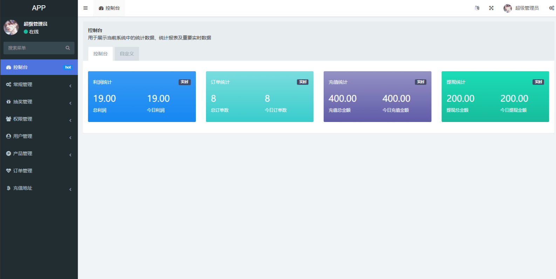
Task: Expand the 权限管理 submenu arrow
Action: [x=70, y=120]
